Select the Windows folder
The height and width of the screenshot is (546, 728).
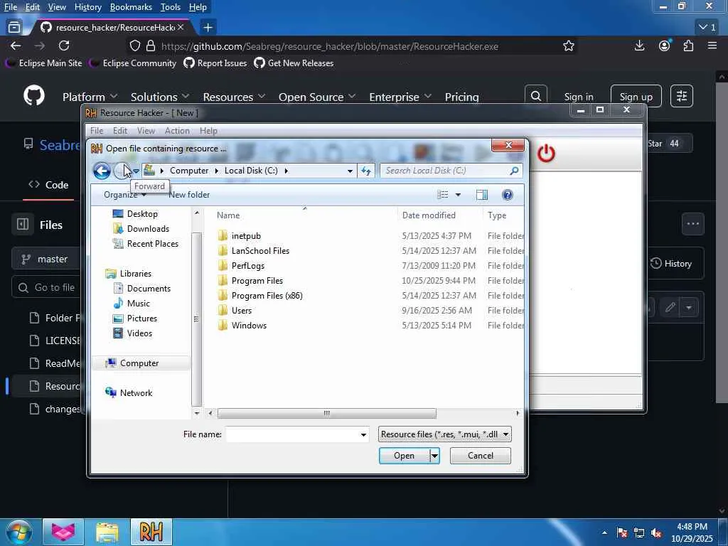(x=249, y=325)
